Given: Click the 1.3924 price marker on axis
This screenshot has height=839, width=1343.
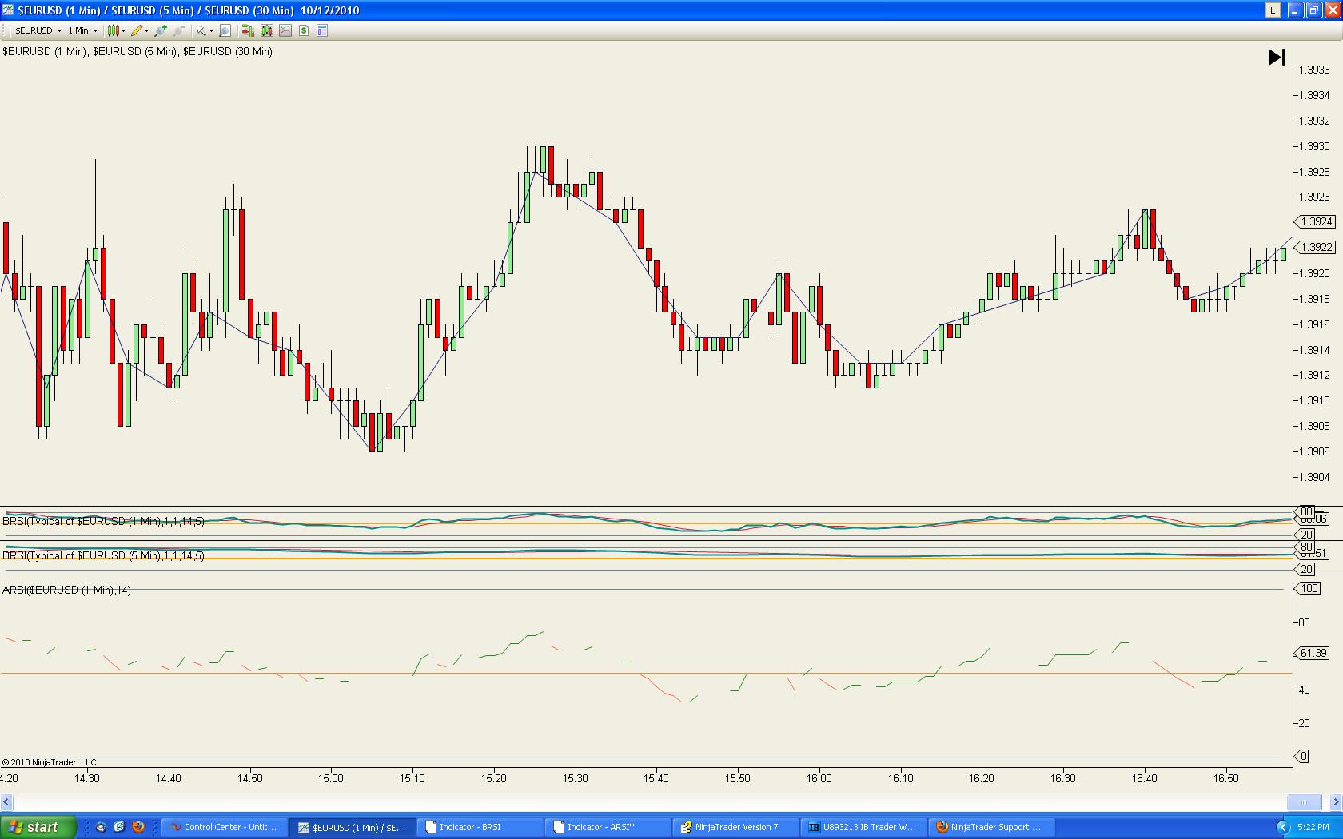Looking at the screenshot, I should coord(1315,221).
